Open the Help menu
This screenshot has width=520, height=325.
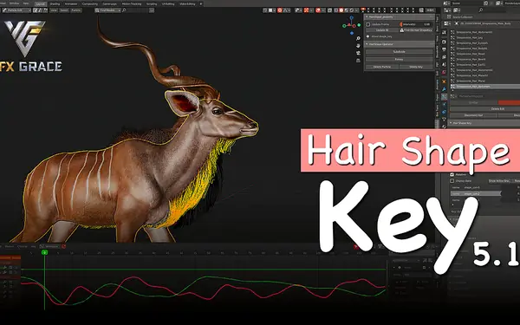click(26, 3)
